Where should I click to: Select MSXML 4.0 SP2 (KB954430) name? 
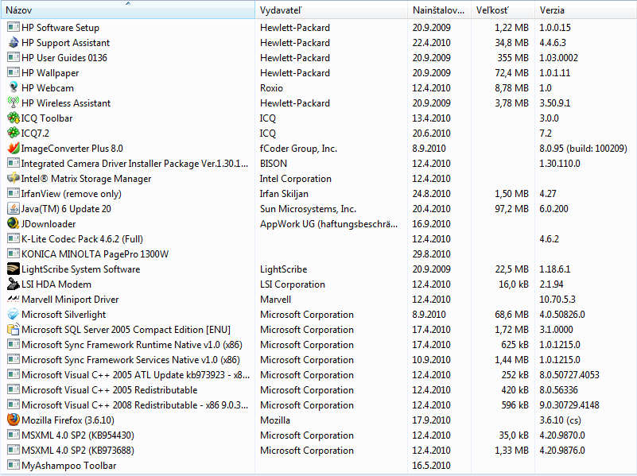pos(78,435)
